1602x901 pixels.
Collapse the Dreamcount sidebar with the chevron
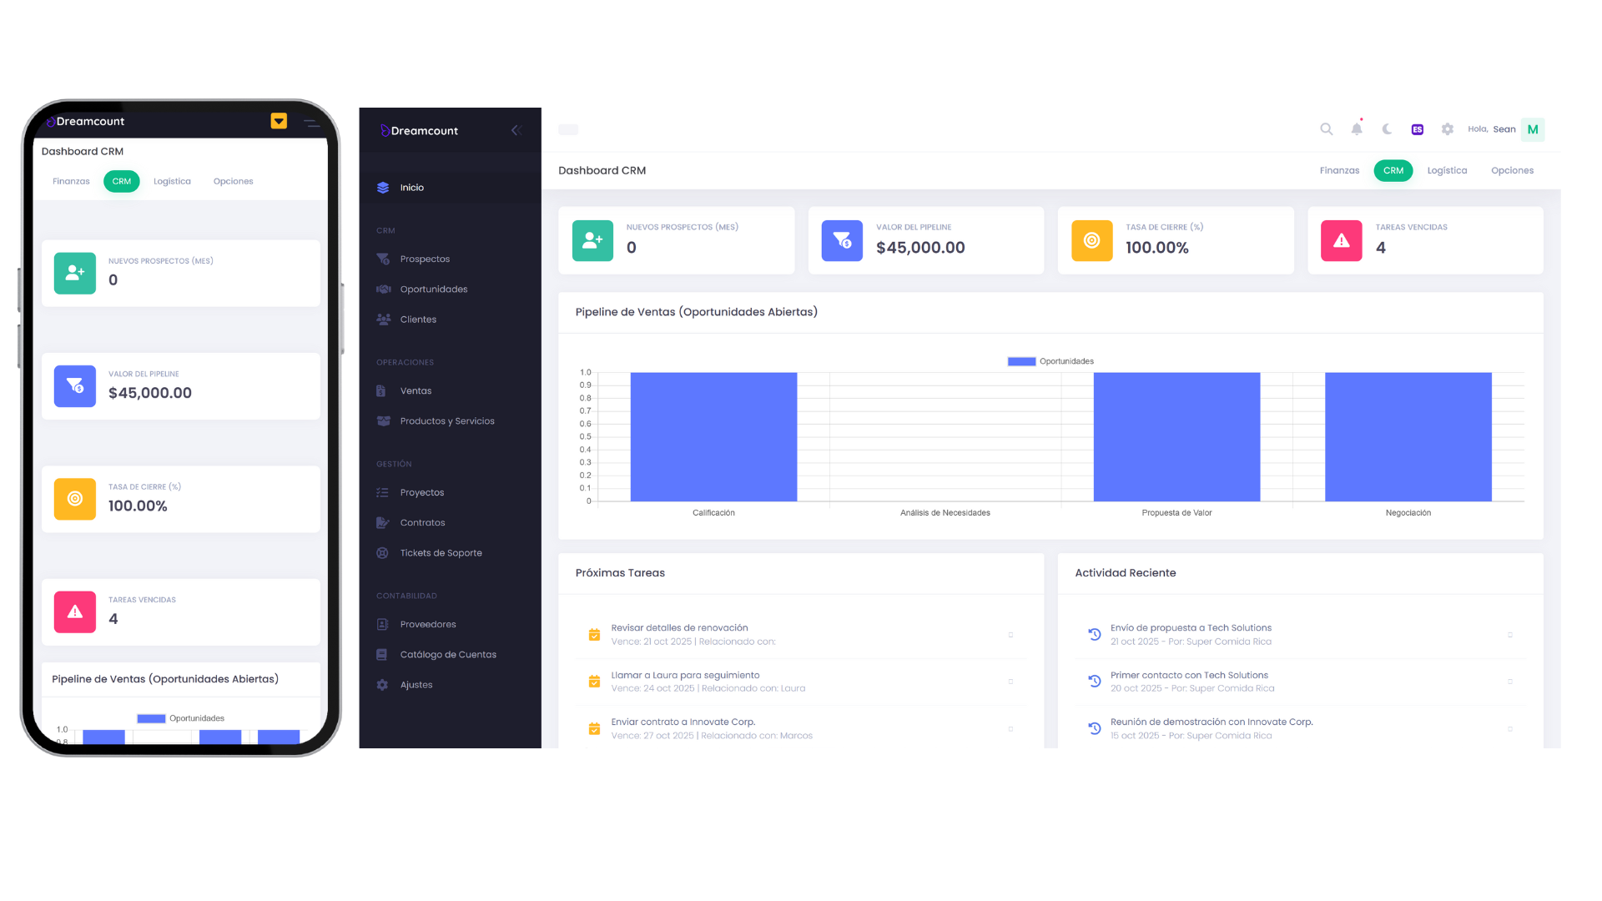pyautogui.click(x=516, y=130)
